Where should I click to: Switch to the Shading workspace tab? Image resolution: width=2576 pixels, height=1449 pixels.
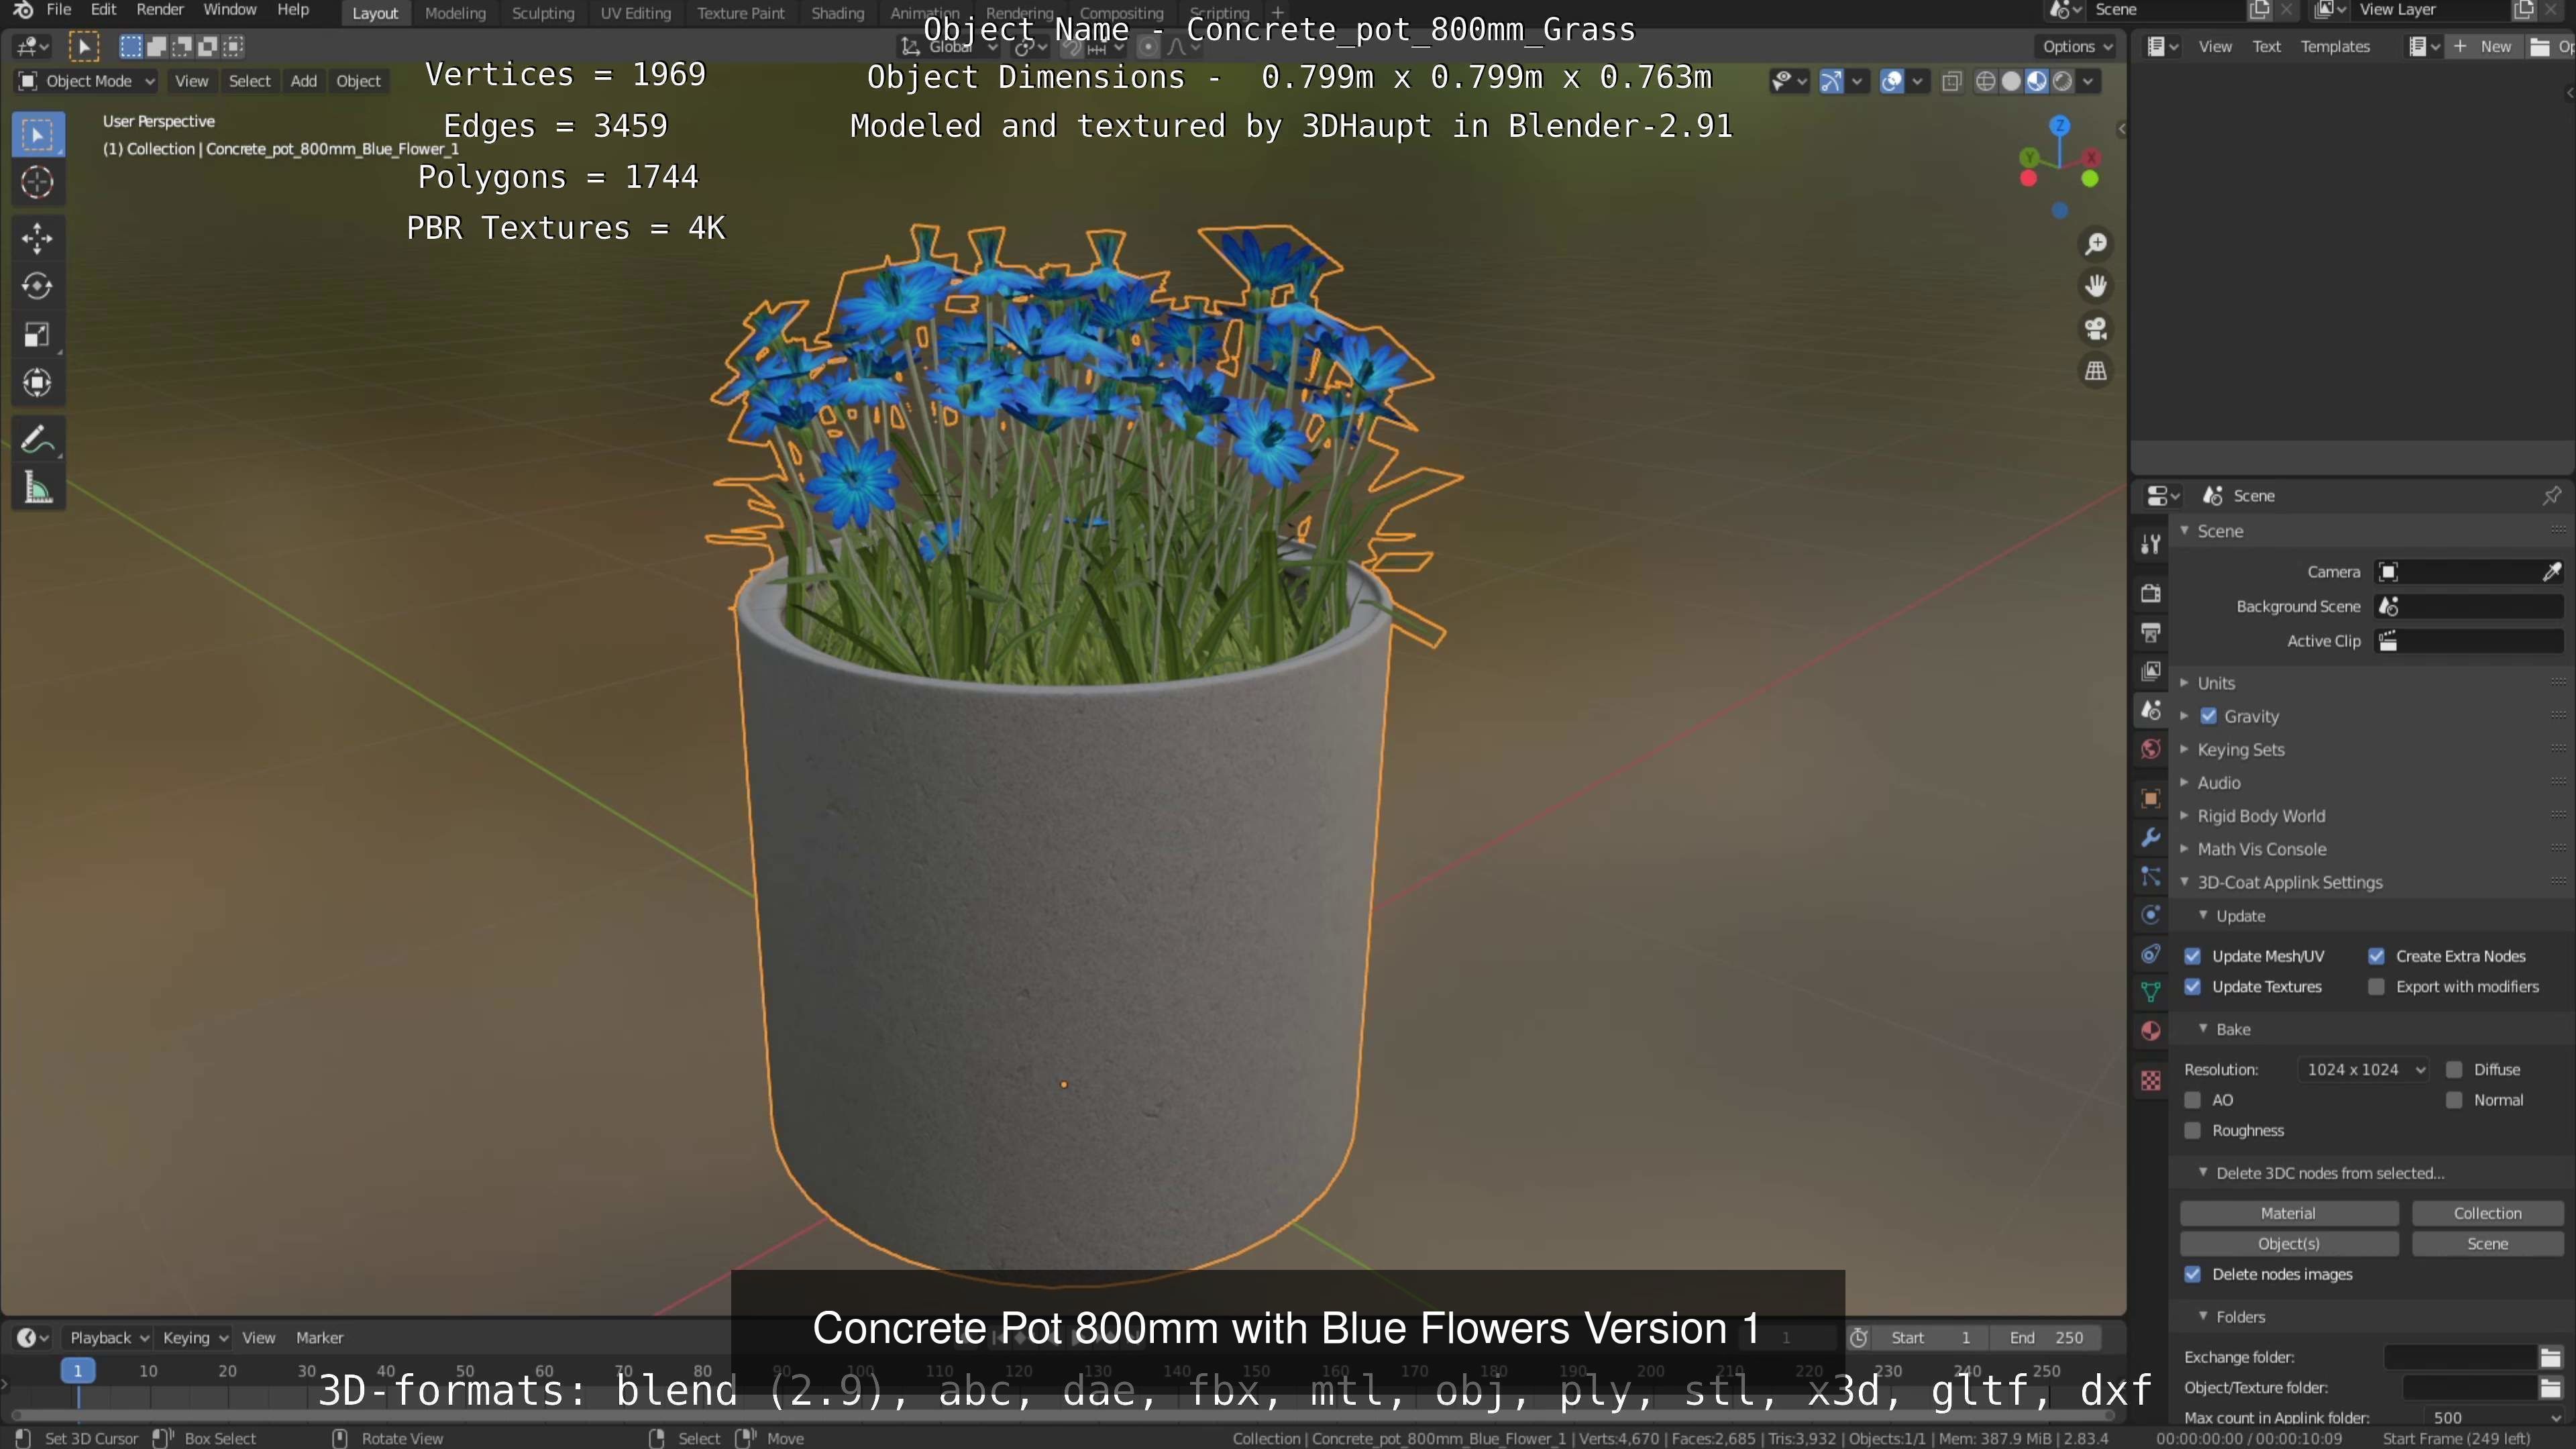tap(837, 13)
